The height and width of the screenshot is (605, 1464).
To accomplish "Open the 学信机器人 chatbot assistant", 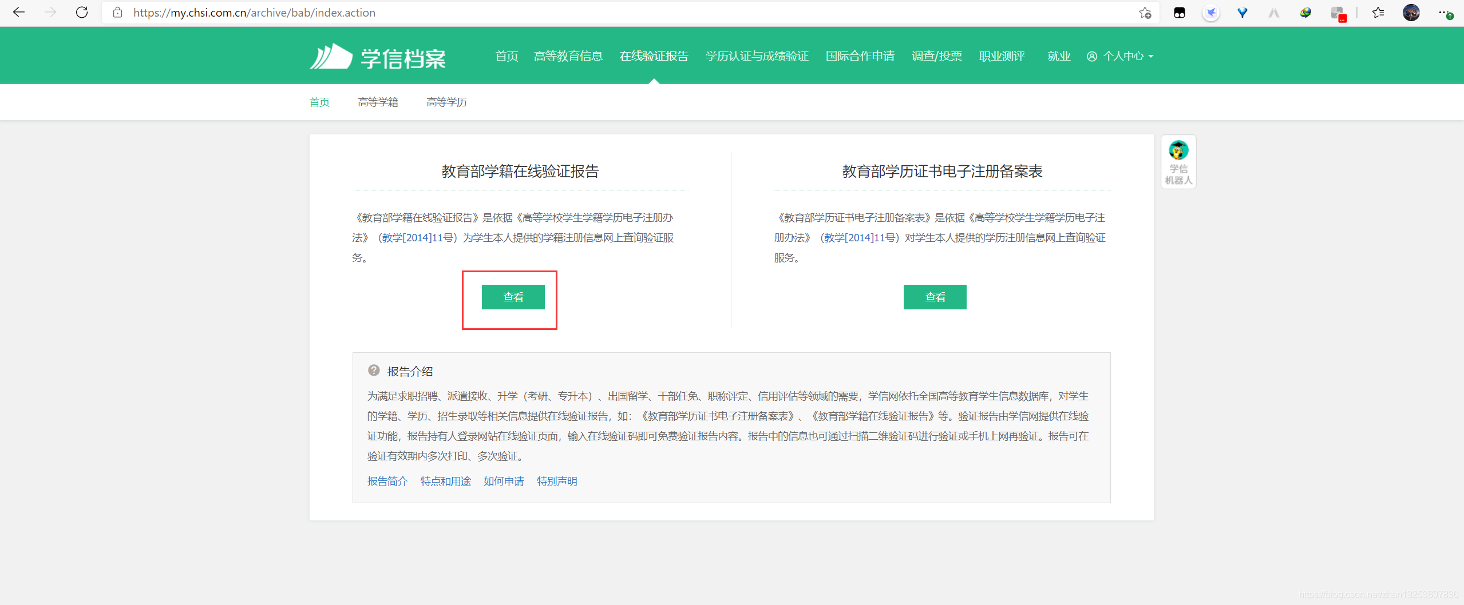I will [x=1178, y=162].
